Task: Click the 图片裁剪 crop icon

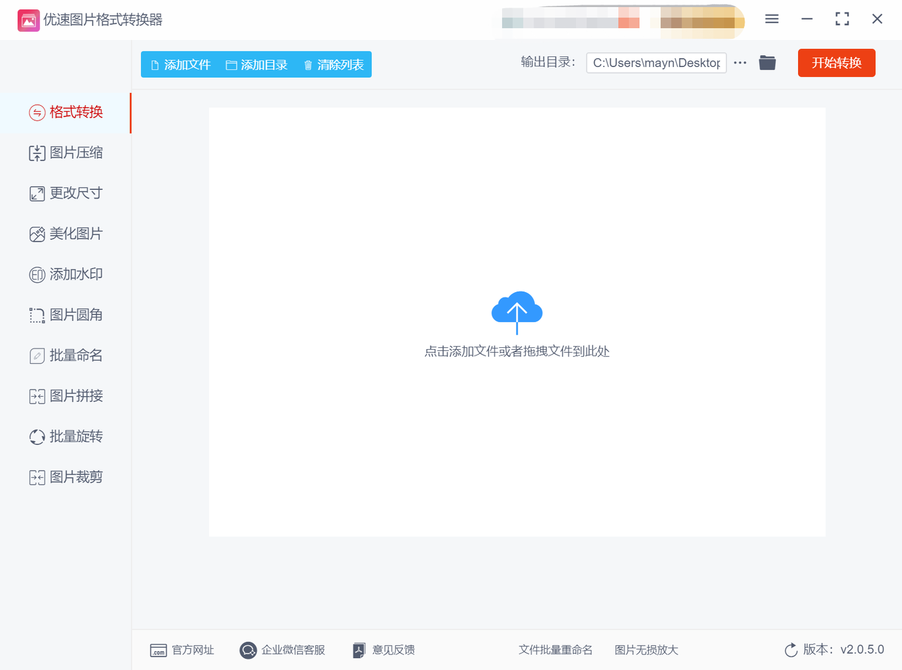Action: pyautogui.click(x=37, y=478)
